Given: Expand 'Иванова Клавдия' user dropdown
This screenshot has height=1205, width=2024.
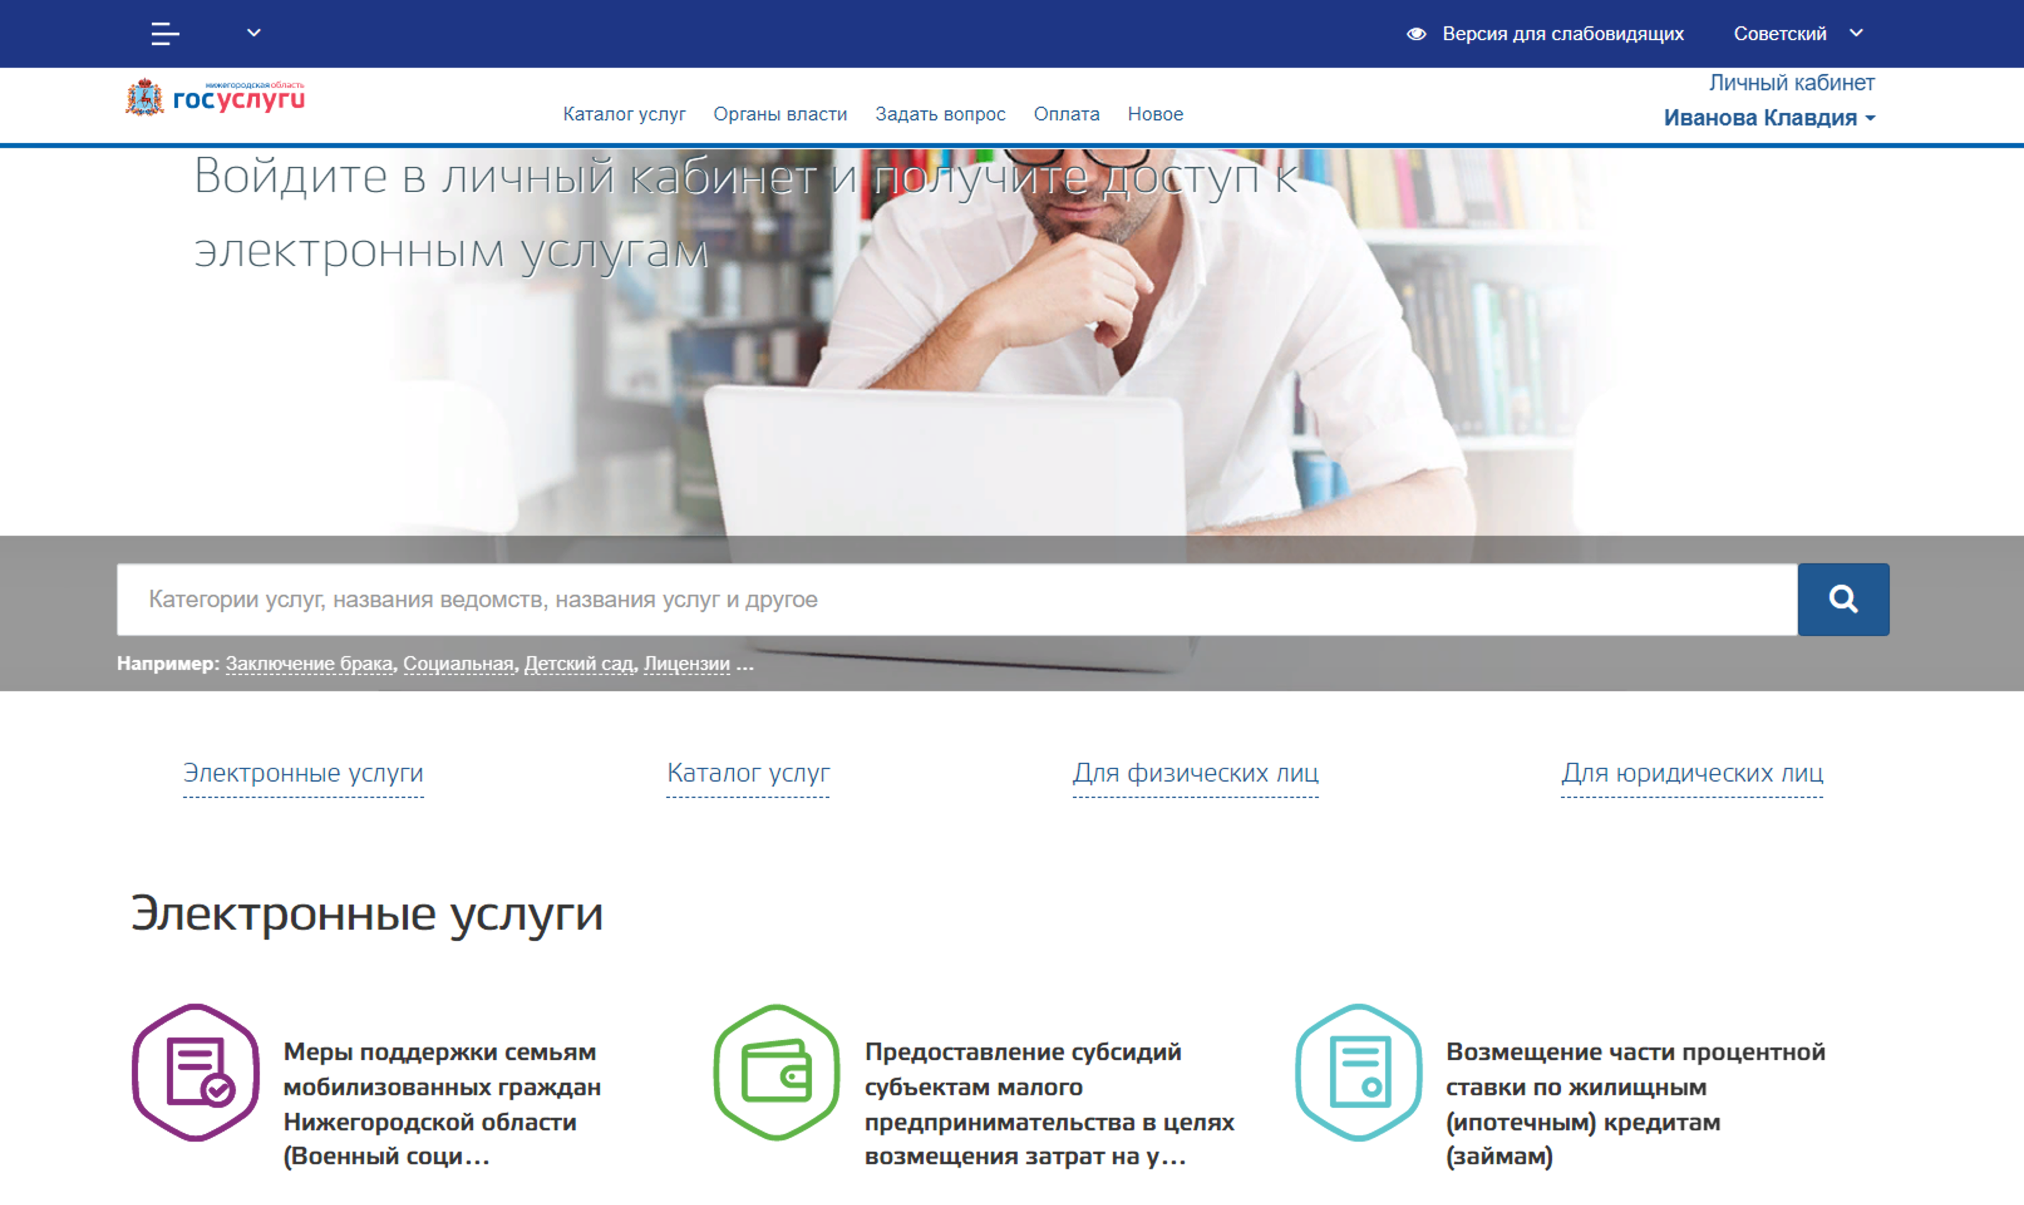Looking at the screenshot, I should coord(1769,118).
